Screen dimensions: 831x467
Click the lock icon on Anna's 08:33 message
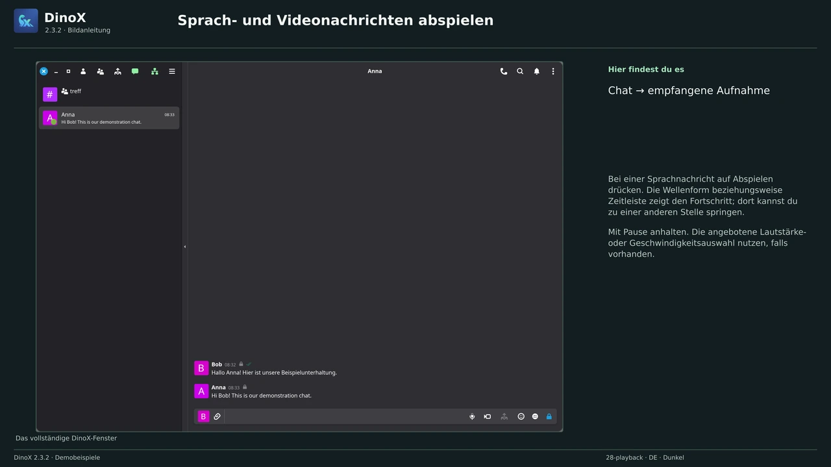245,387
